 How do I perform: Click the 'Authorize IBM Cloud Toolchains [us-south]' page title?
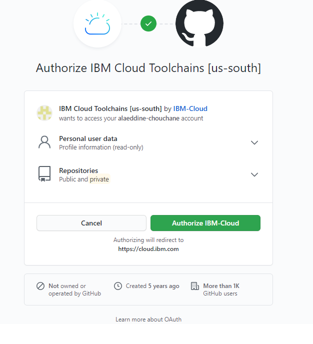point(148,68)
